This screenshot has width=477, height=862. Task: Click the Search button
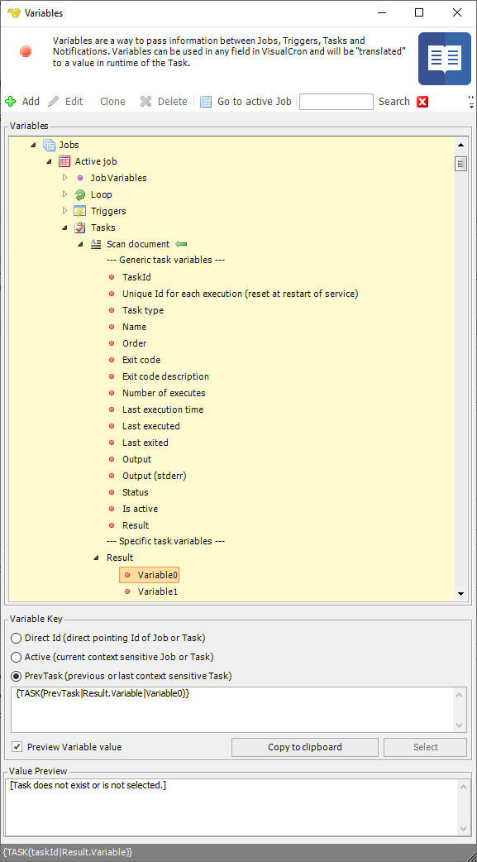click(x=394, y=102)
